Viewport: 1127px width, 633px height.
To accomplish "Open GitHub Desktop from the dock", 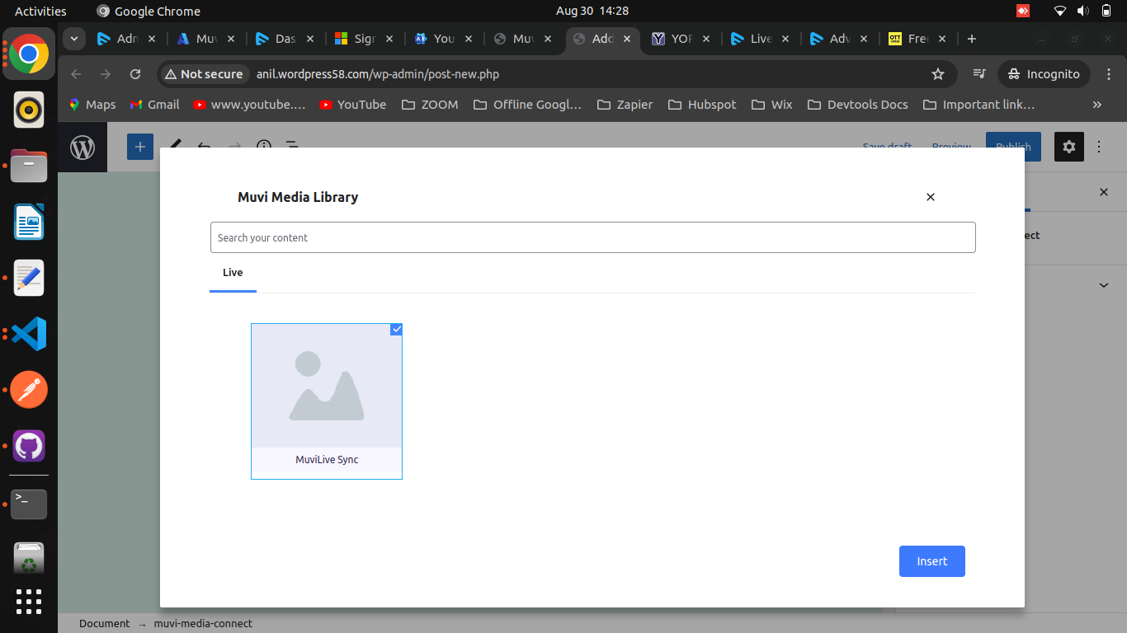I will click(x=29, y=446).
